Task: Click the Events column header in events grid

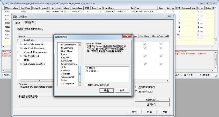Action: click(x=35, y=36)
